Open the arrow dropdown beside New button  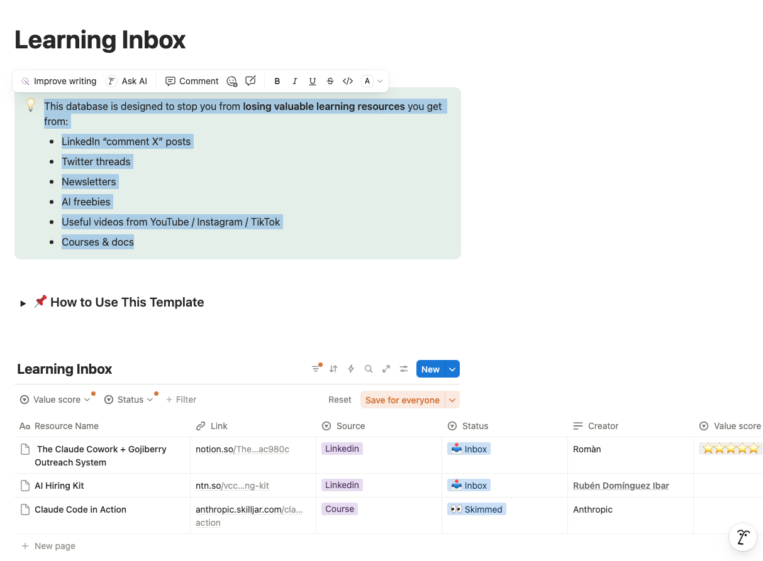(x=452, y=369)
